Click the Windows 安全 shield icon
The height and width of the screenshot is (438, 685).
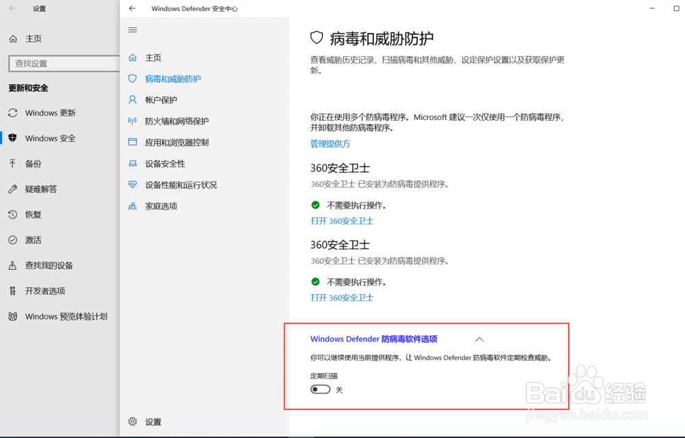coord(12,138)
